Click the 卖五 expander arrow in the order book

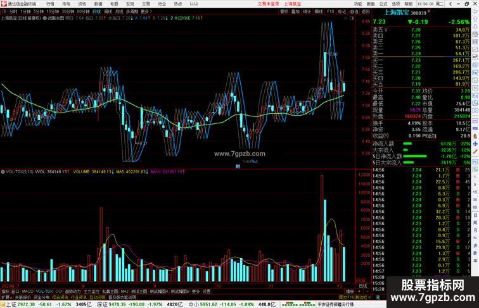tap(386, 30)
